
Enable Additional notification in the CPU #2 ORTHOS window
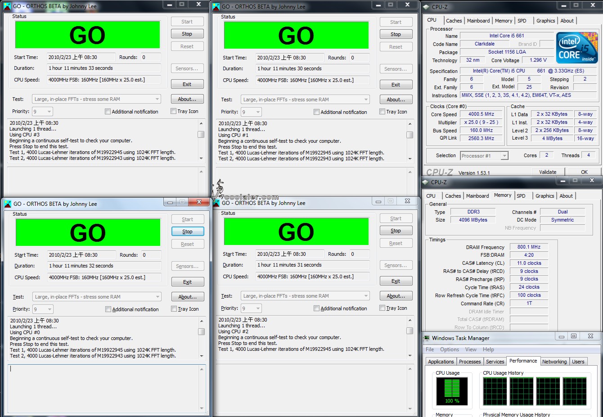click(x=316, y=308)
